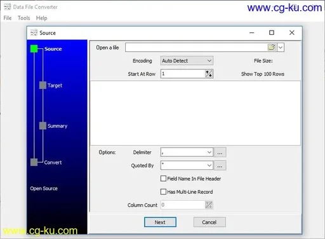
Task: Open the Help menu
Action: coord(41,18)
